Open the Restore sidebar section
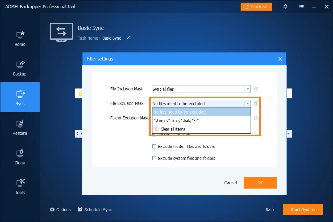This screenshot has width=333, height=222. [20, 127]
